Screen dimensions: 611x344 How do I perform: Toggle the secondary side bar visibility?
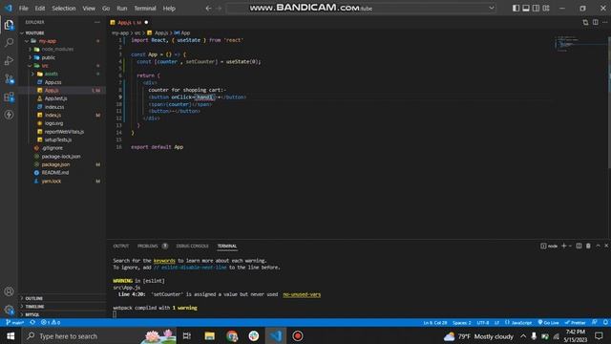536,9
